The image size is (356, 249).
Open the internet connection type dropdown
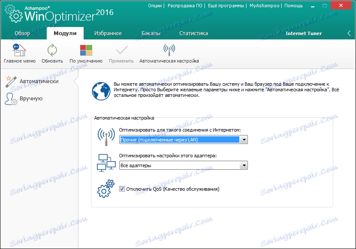coord(244,139)
